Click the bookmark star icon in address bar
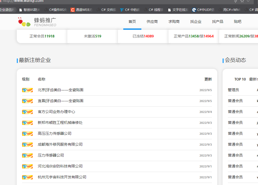The height and width of the screenshot is (185, 258). (x=242, y=1)
